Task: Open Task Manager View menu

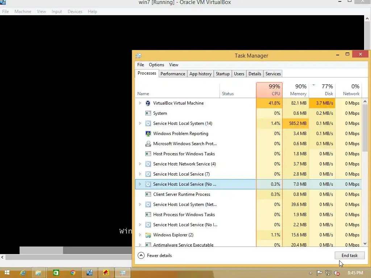Action: (x=174, y=65)
